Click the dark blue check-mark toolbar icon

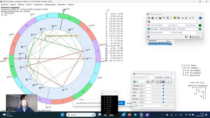(179, 18)
